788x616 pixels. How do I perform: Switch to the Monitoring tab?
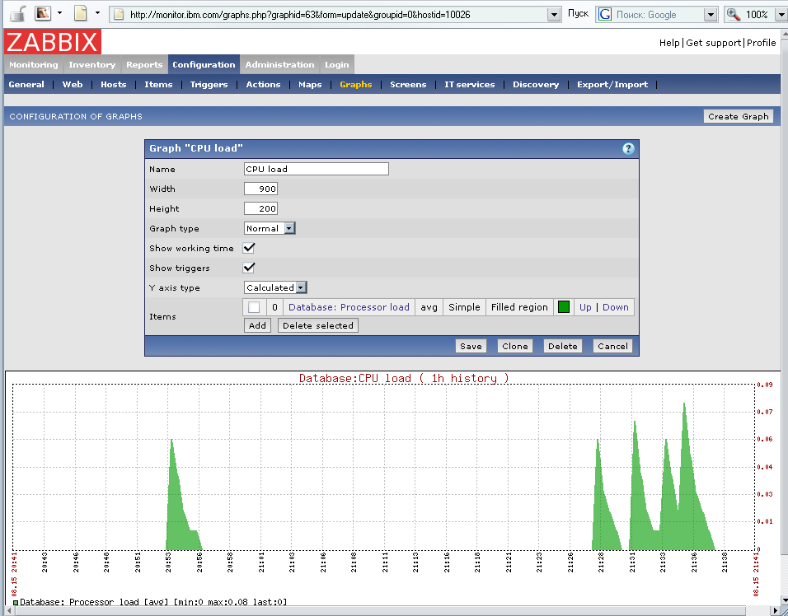(34, 64)
